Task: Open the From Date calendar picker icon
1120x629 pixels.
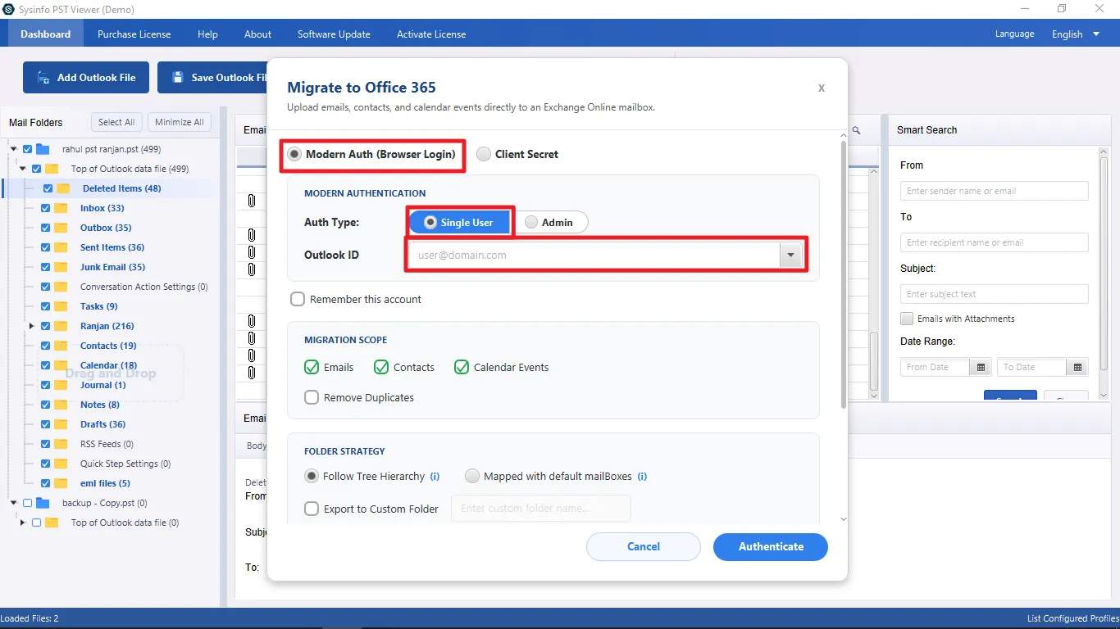Action: point(981,367)
